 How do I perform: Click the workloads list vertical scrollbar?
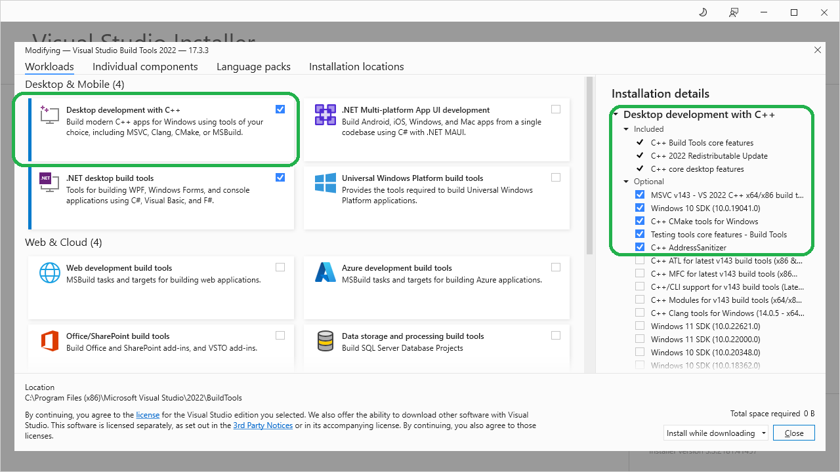(x=589, y=166)
